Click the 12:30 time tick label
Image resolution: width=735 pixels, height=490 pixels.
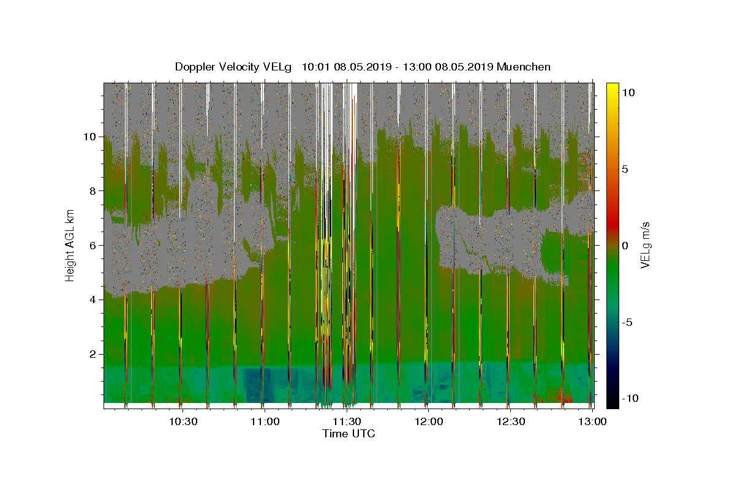coord(511,421)
